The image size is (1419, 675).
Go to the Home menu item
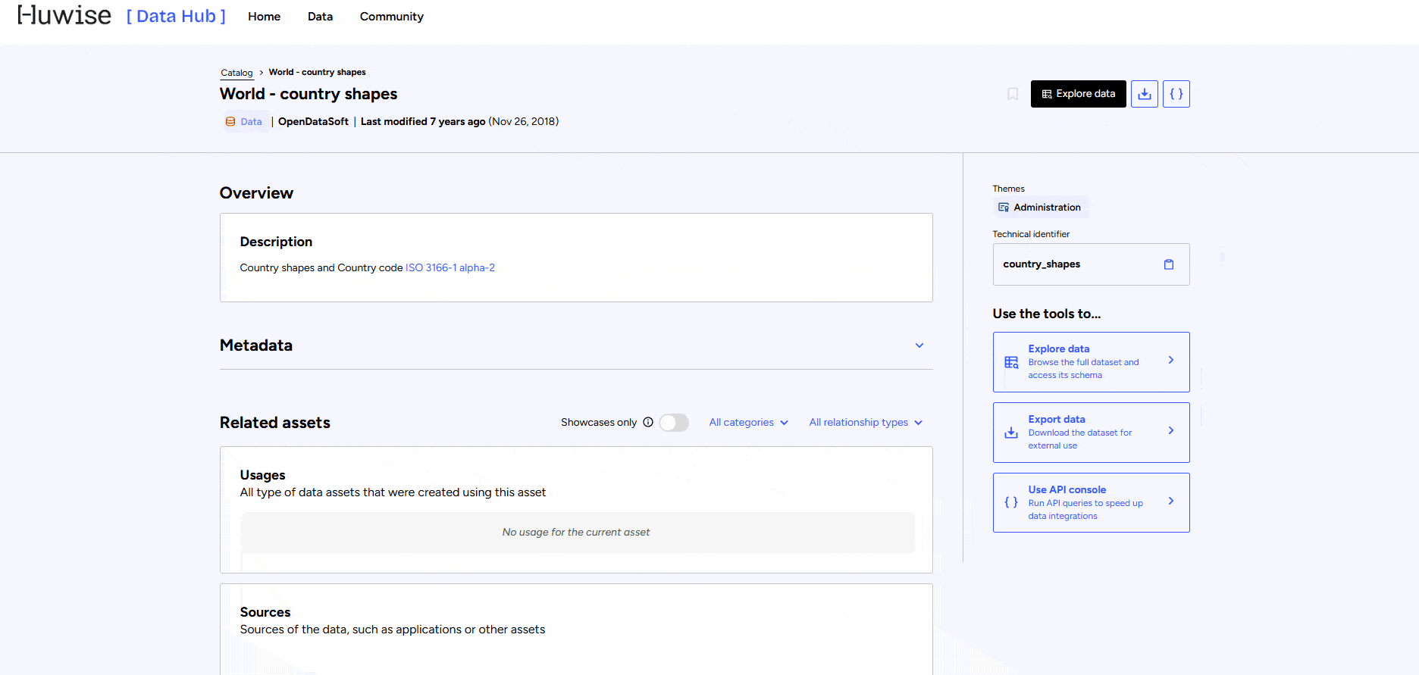point(264,17)
